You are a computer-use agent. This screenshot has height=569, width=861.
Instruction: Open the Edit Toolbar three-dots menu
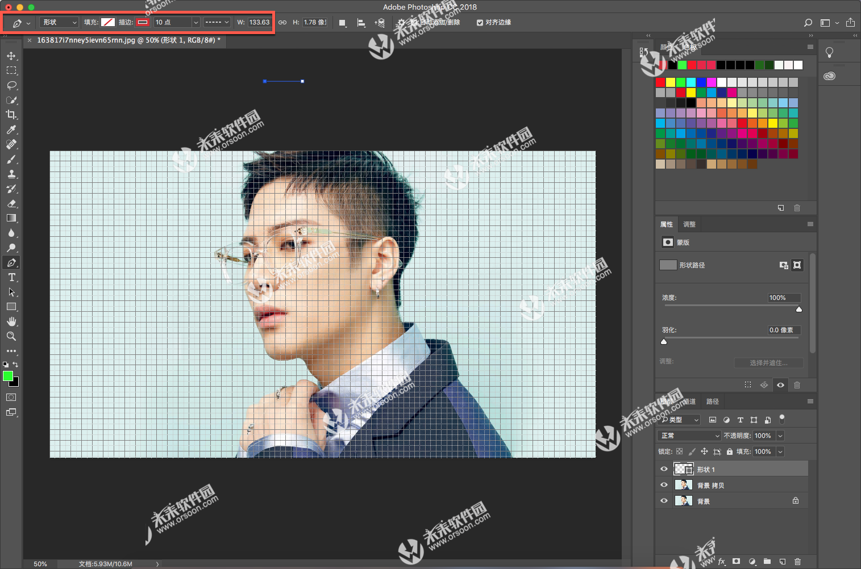coord(11,351)
